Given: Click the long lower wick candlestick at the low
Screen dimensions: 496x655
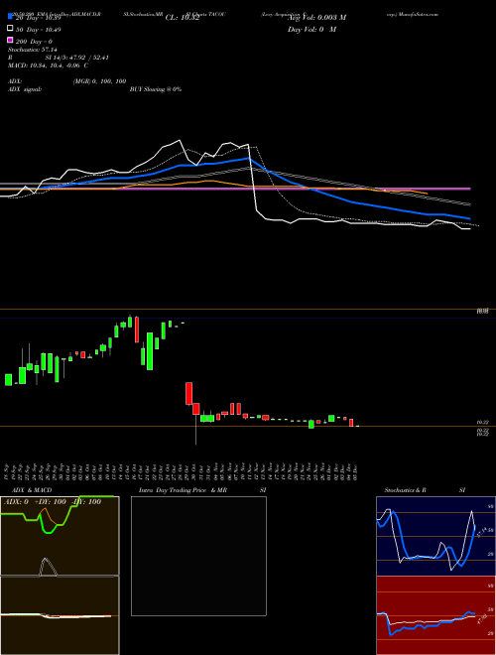Looking at the screenshot, I should (195, 424).
